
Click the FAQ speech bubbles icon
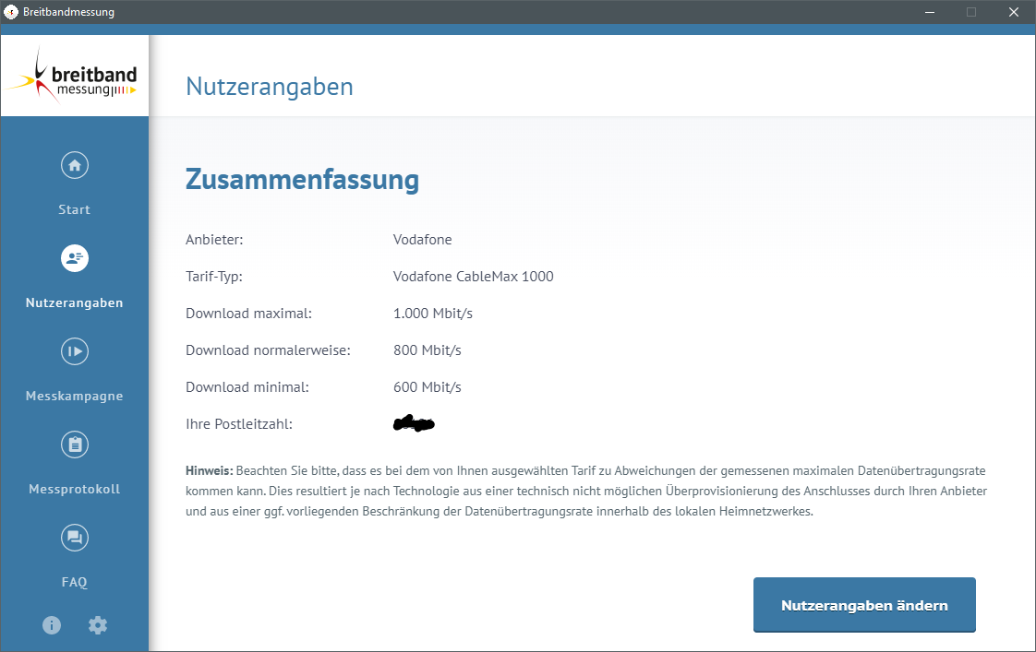tap(75, 537)
